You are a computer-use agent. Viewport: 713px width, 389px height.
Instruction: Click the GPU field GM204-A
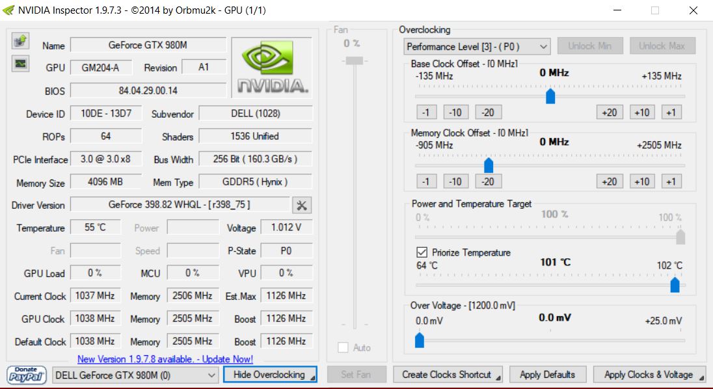click(x=101, y=67)
